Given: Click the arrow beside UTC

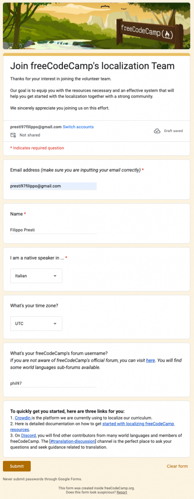Looking at the screenshot, I should (55, 324).
